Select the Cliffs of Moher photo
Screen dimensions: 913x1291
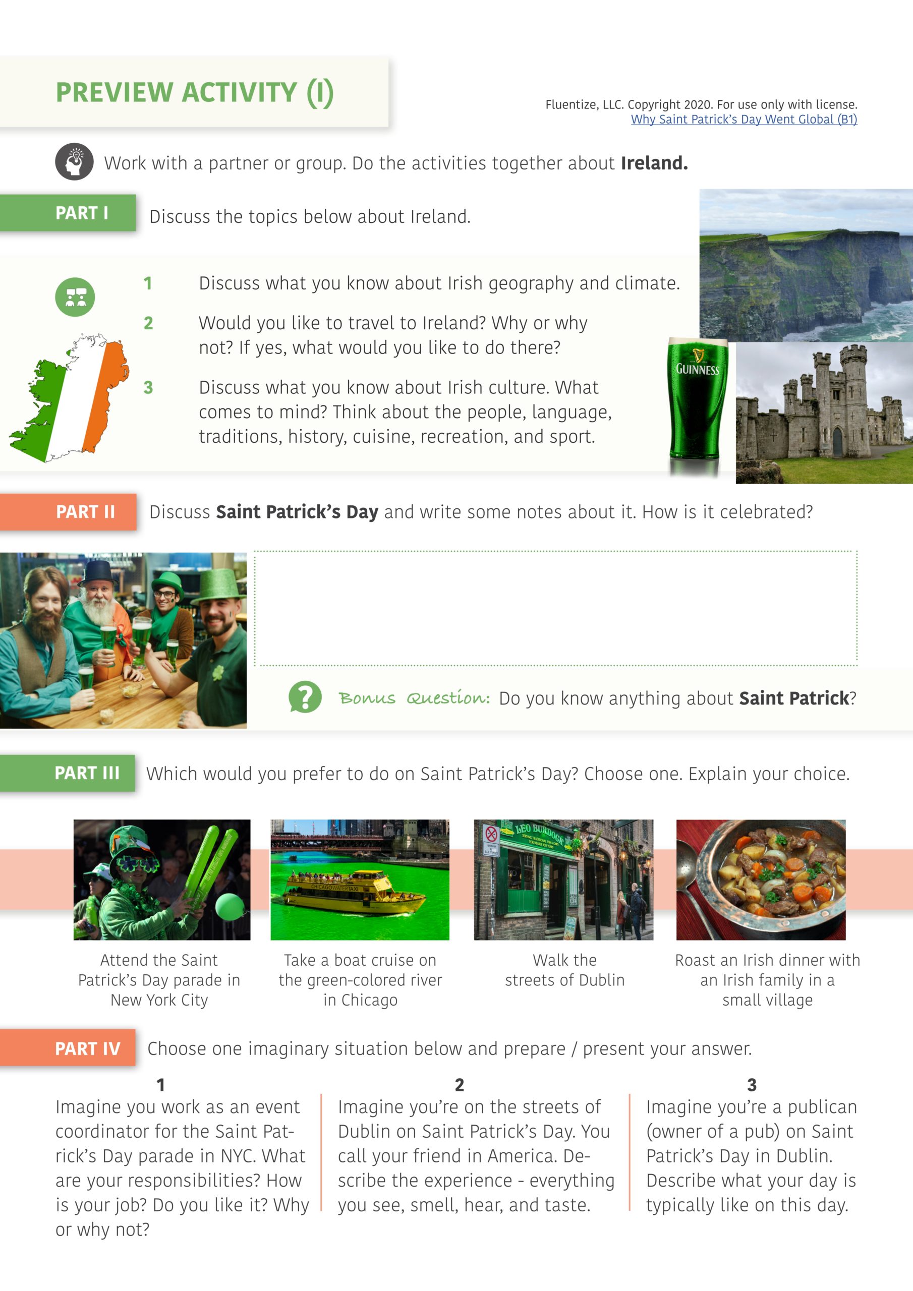point(806,265)
